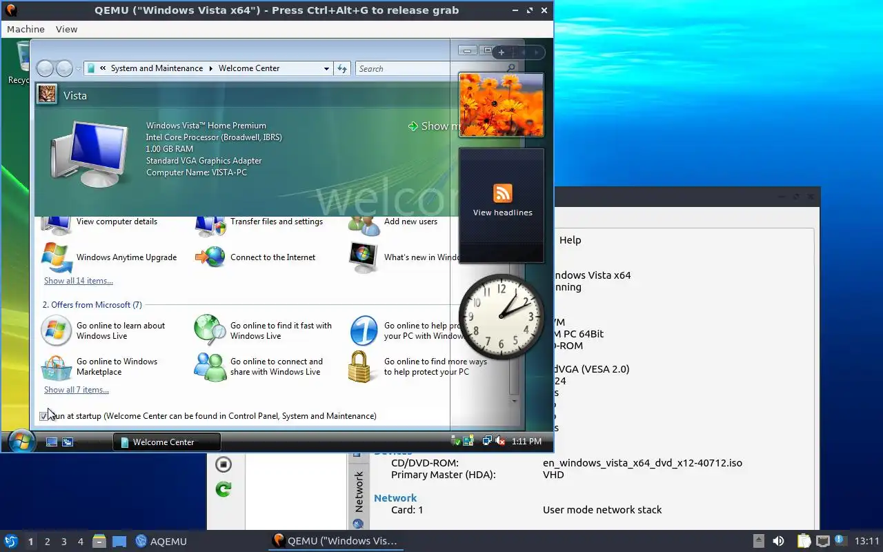Expand the breadcrumb chevron before System and Maintenance

[103, 68]
